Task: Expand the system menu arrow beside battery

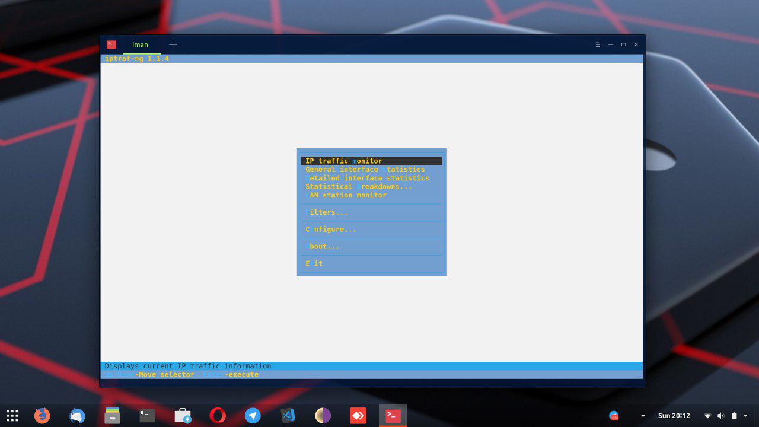Action: (745, 416)
